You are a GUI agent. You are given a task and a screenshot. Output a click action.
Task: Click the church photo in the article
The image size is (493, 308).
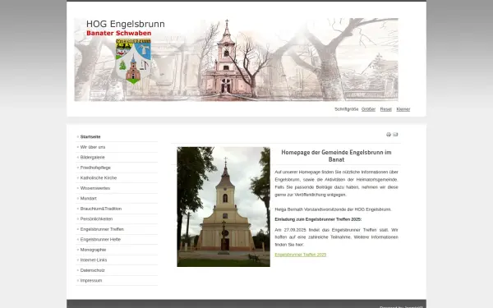[x=223, y=207]
